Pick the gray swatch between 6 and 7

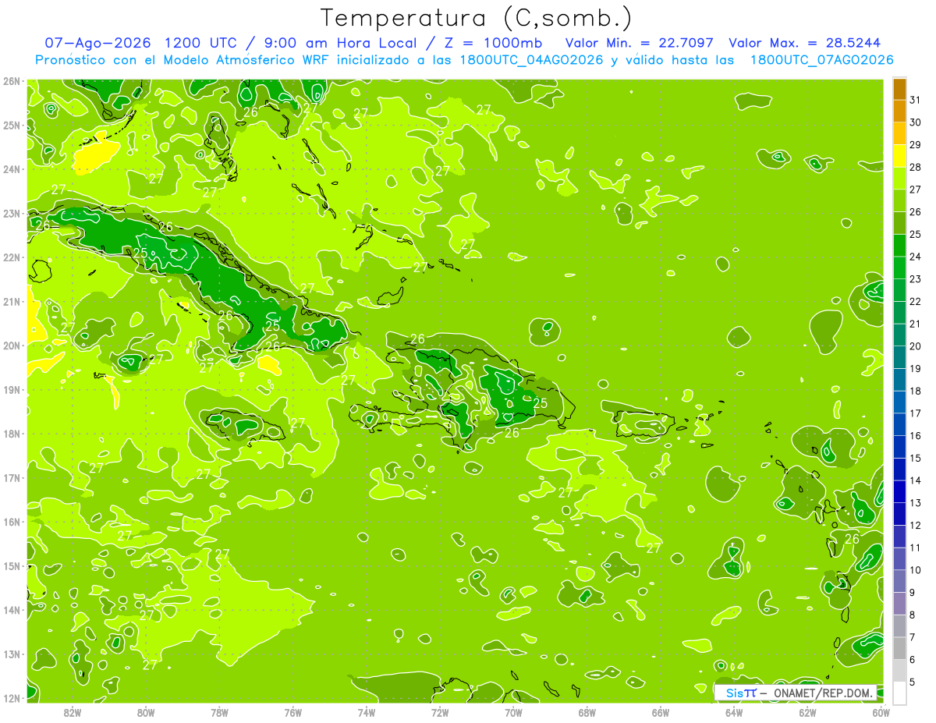coord(899,649)
